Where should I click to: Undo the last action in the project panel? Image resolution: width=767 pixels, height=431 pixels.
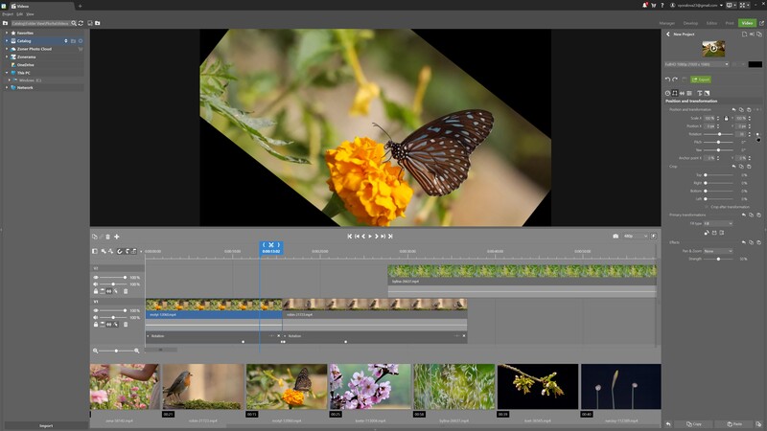tap(667, 79)
